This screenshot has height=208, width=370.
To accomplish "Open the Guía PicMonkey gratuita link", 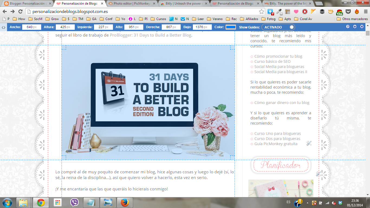I will pyautogui.click(x=276, y=144).
